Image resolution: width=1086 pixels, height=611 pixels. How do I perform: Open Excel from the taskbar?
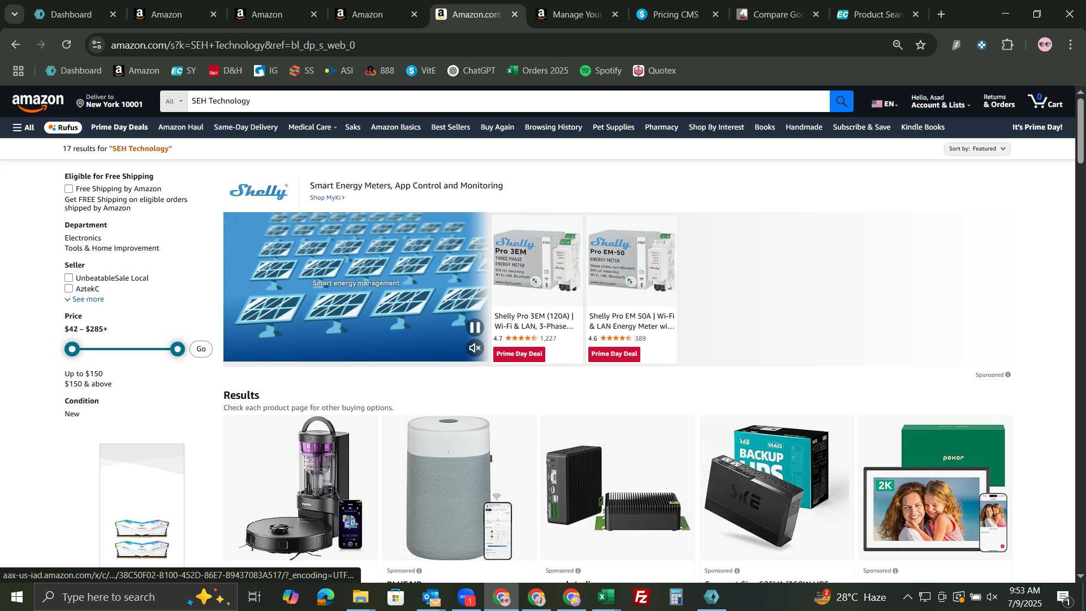[606, 597]
